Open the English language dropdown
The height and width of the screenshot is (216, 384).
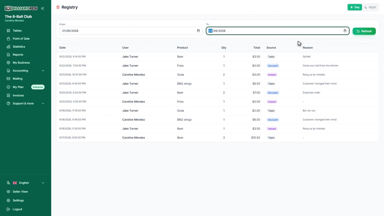(x=25, y=183)
